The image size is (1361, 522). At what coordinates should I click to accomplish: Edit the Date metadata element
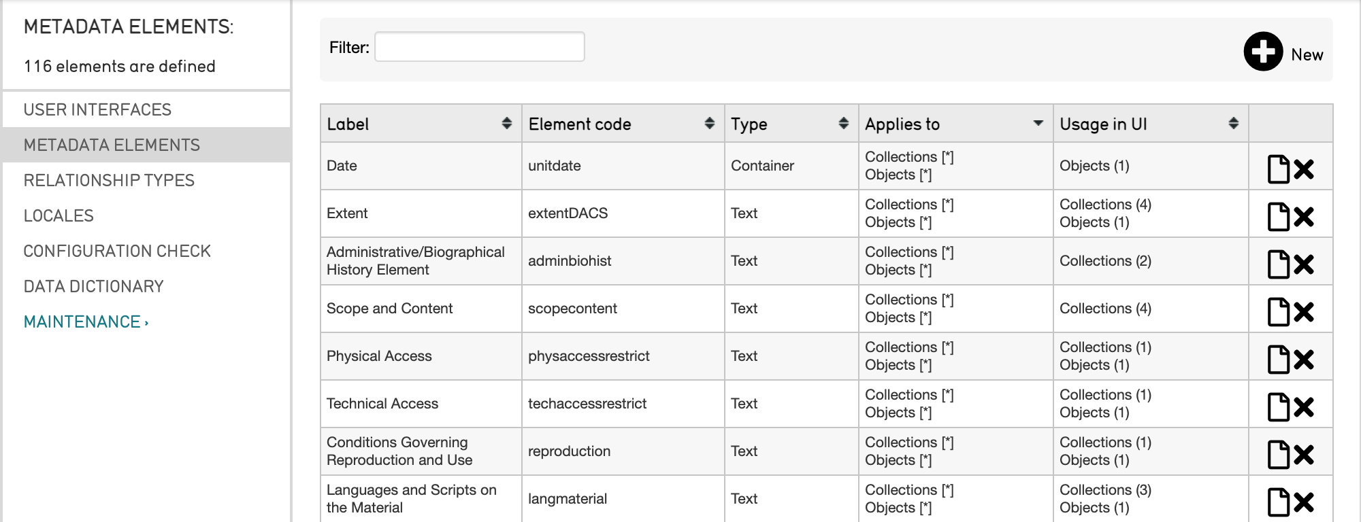point(1278,169)
